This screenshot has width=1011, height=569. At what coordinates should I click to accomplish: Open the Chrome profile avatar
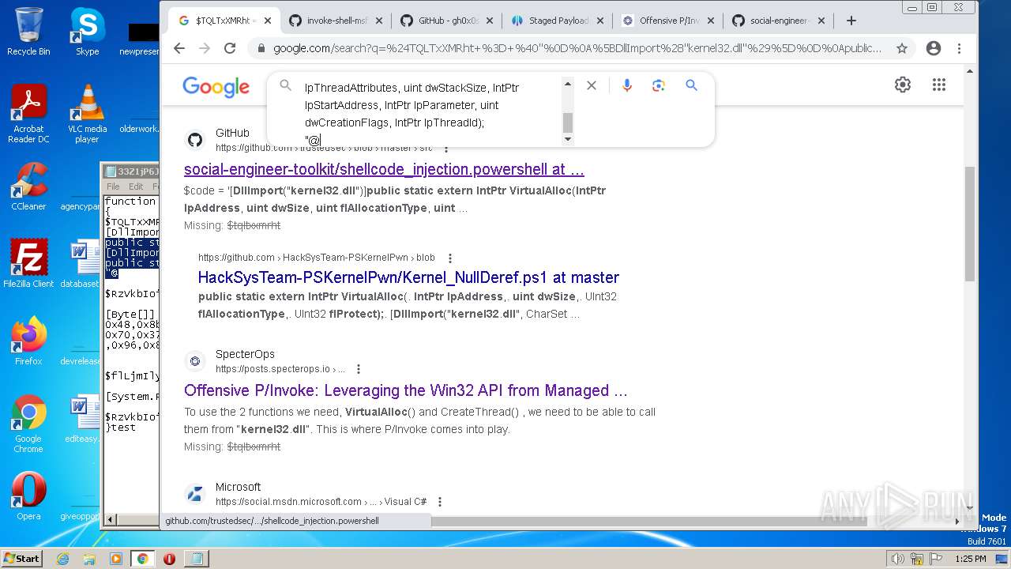click(934, 48)
